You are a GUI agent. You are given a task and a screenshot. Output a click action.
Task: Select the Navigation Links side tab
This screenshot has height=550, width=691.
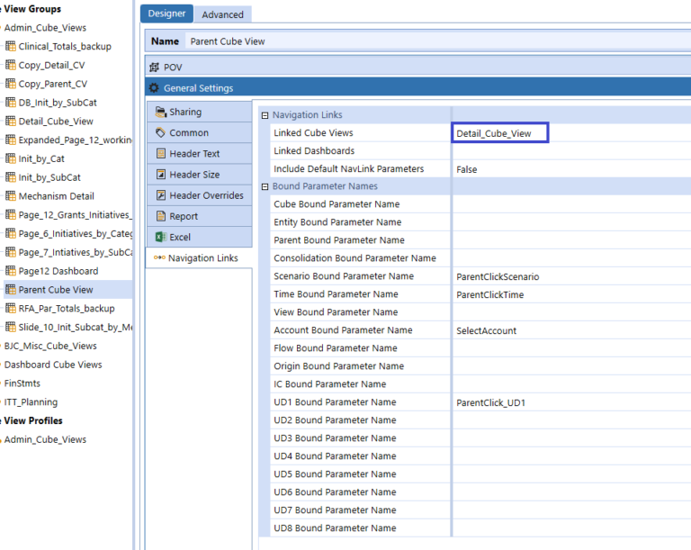point(202,258)
